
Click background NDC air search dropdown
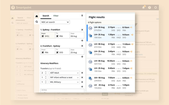click(25, 23)
